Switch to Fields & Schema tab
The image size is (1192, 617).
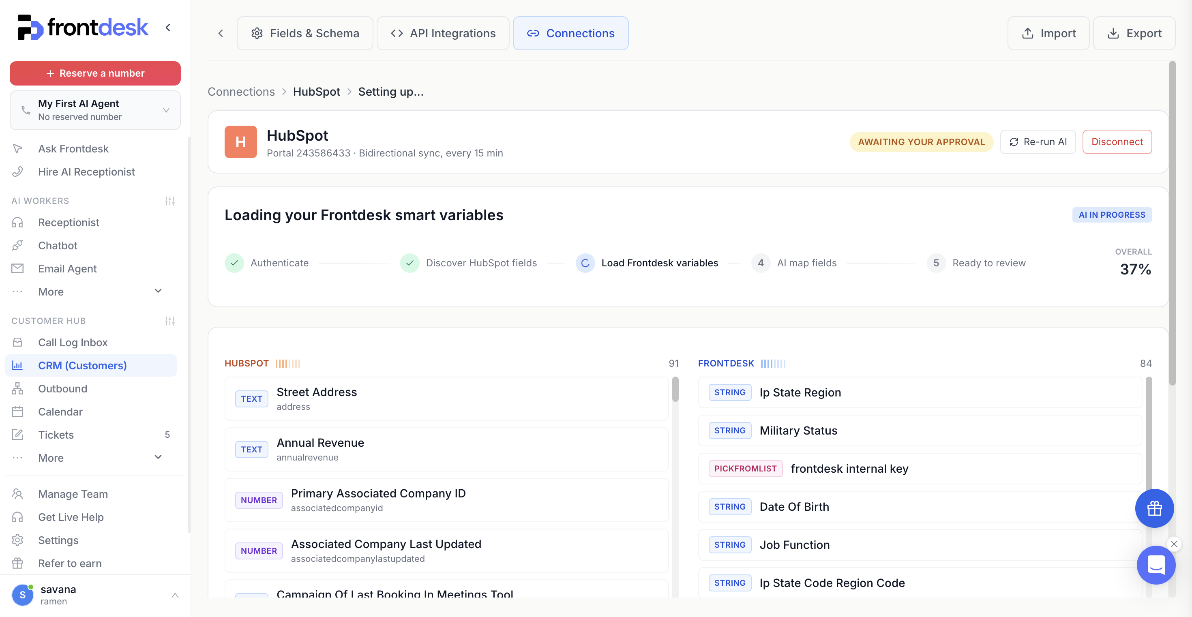point(305,33)
